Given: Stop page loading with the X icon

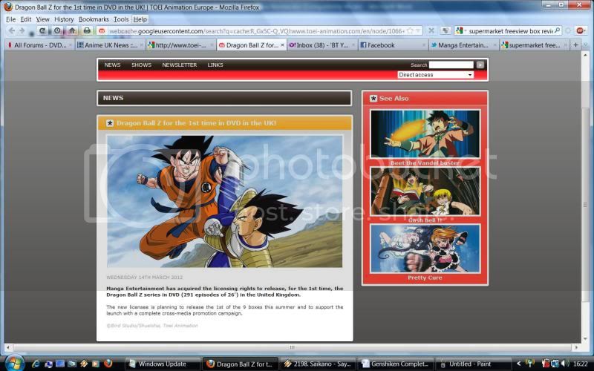Looking at the screenshot, I should (x=431, y=30).
